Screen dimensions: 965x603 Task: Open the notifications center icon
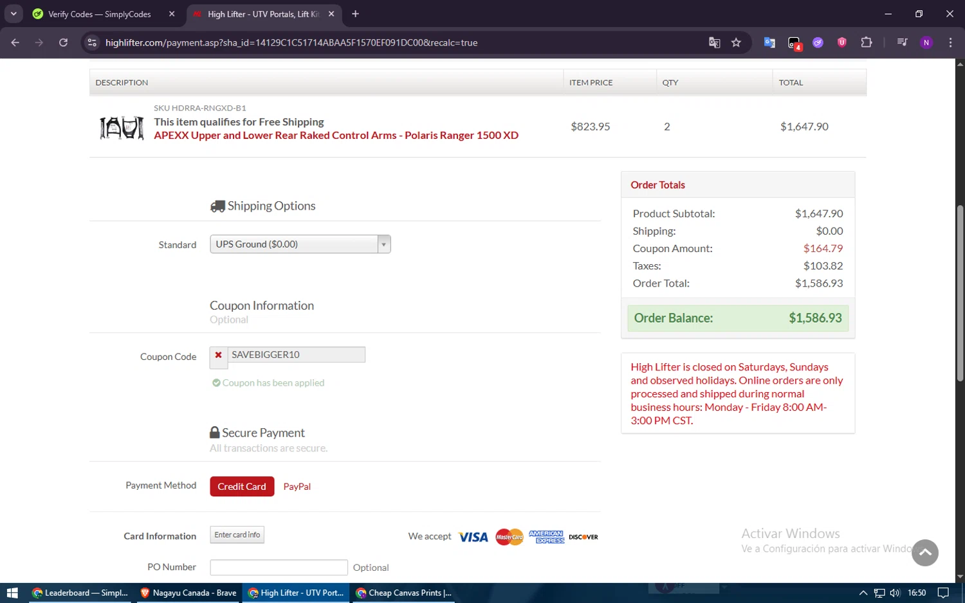pyautogui.click(x=943, y=593)
